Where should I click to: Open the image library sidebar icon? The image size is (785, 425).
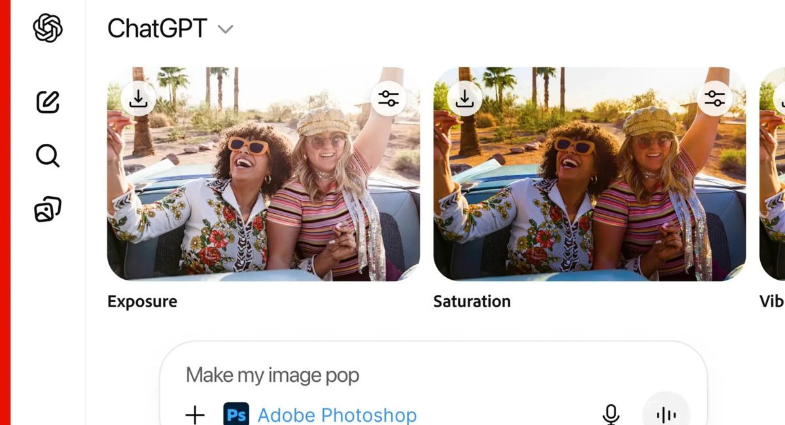(46, 209)
